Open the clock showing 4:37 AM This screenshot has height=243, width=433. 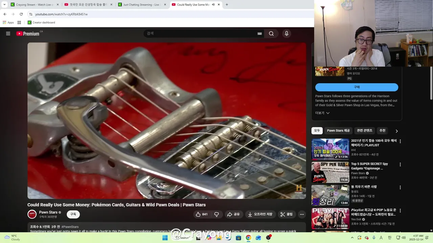(x=416, y=238)
